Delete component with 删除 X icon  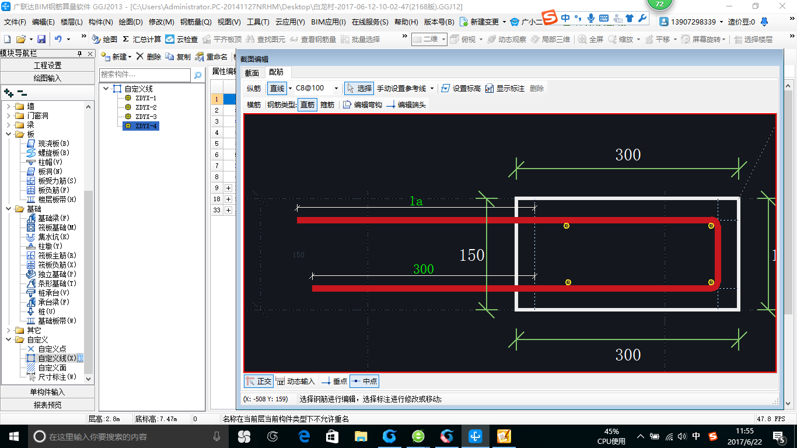[149, 57]
